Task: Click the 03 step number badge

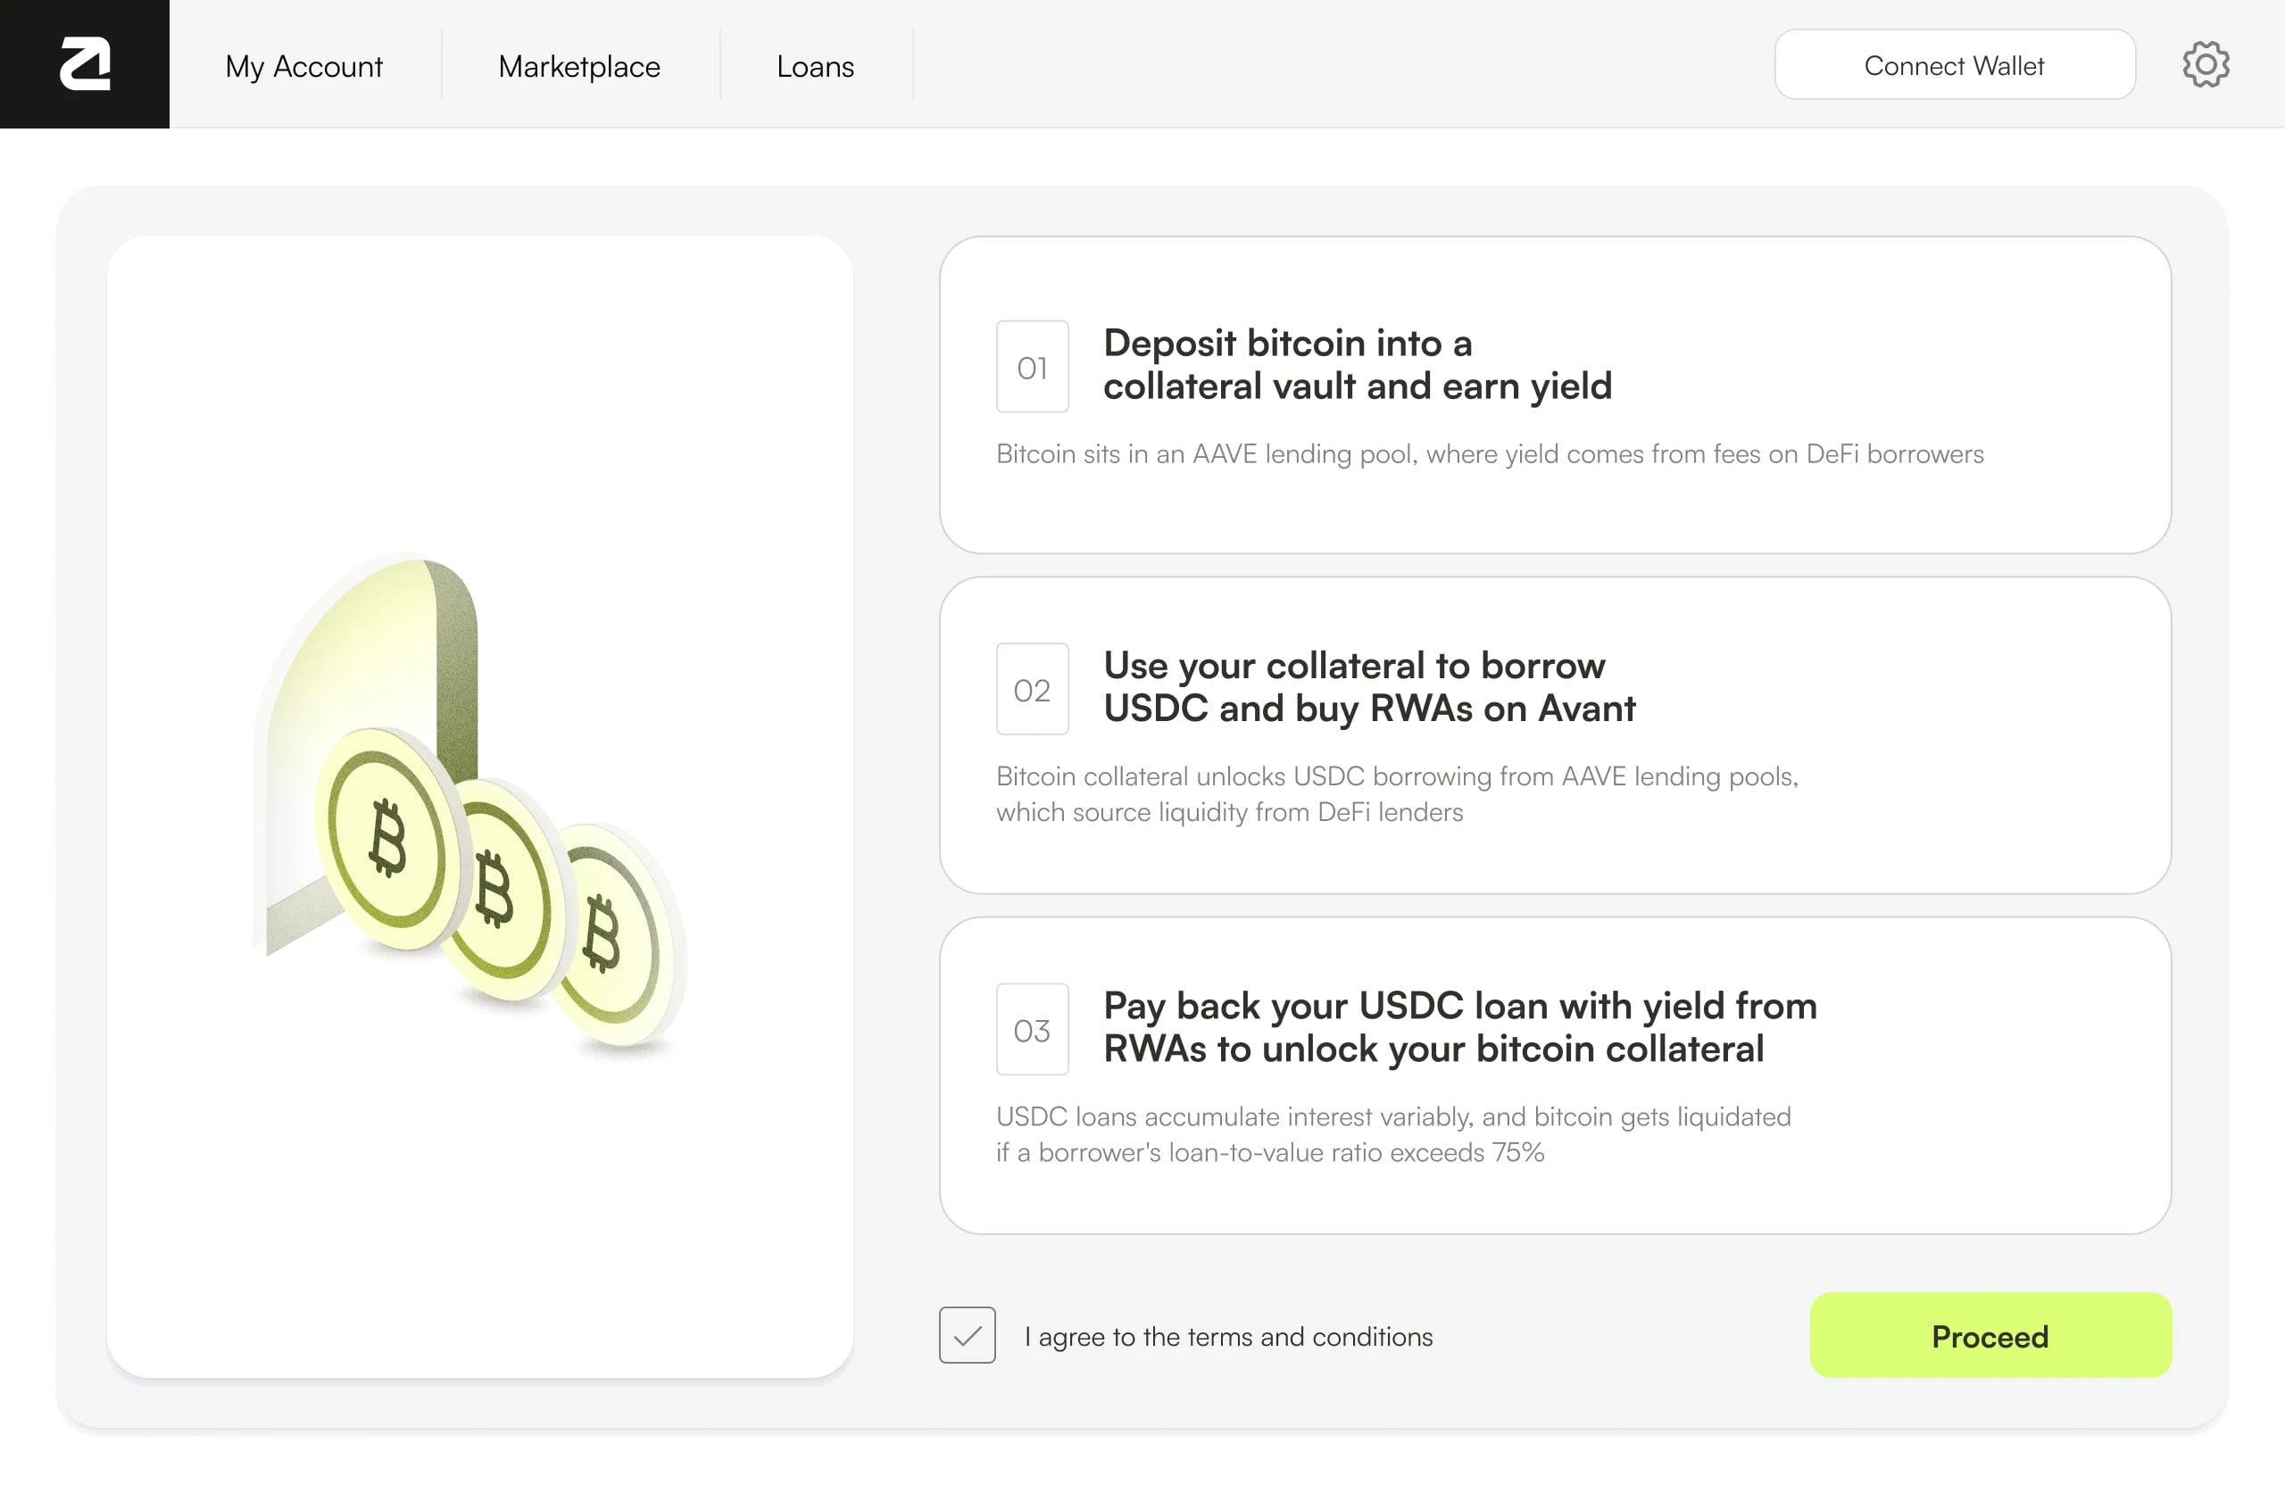Action: 1032,1030
